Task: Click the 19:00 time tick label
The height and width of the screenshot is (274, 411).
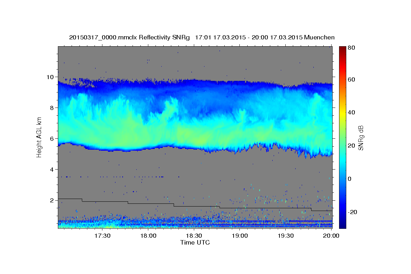Action: (x=240, y=236)
